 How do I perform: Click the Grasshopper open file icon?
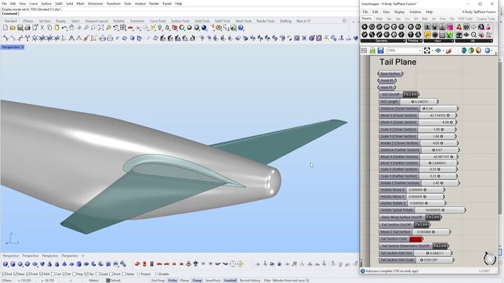point(372,50)
